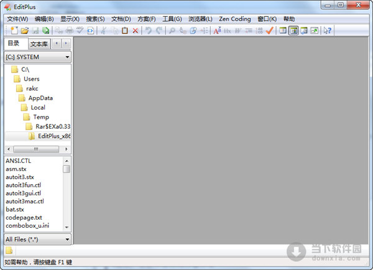Image resolution: width=373 pixels, height=270 pixels.
Task: Open the 方案(F) menu
Action: [147, 19]
